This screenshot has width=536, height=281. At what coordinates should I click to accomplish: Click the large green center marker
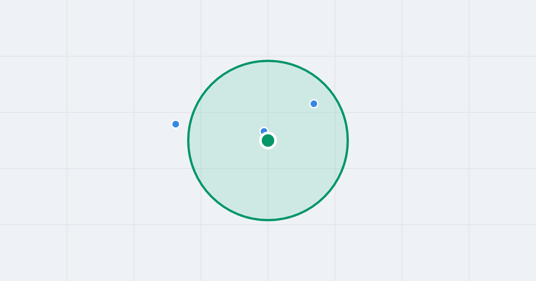pos(268,140)
